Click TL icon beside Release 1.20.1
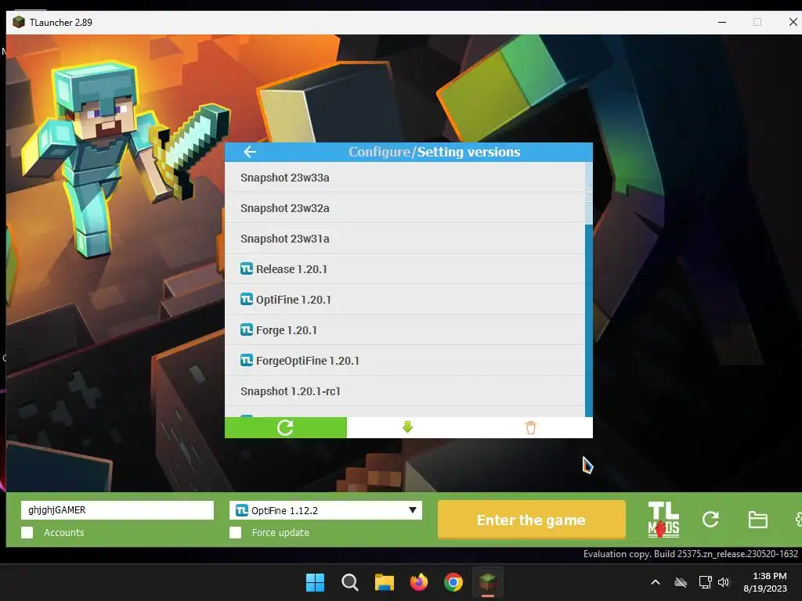The width and height of the screenshot is (802, 601). pos(247,269)
